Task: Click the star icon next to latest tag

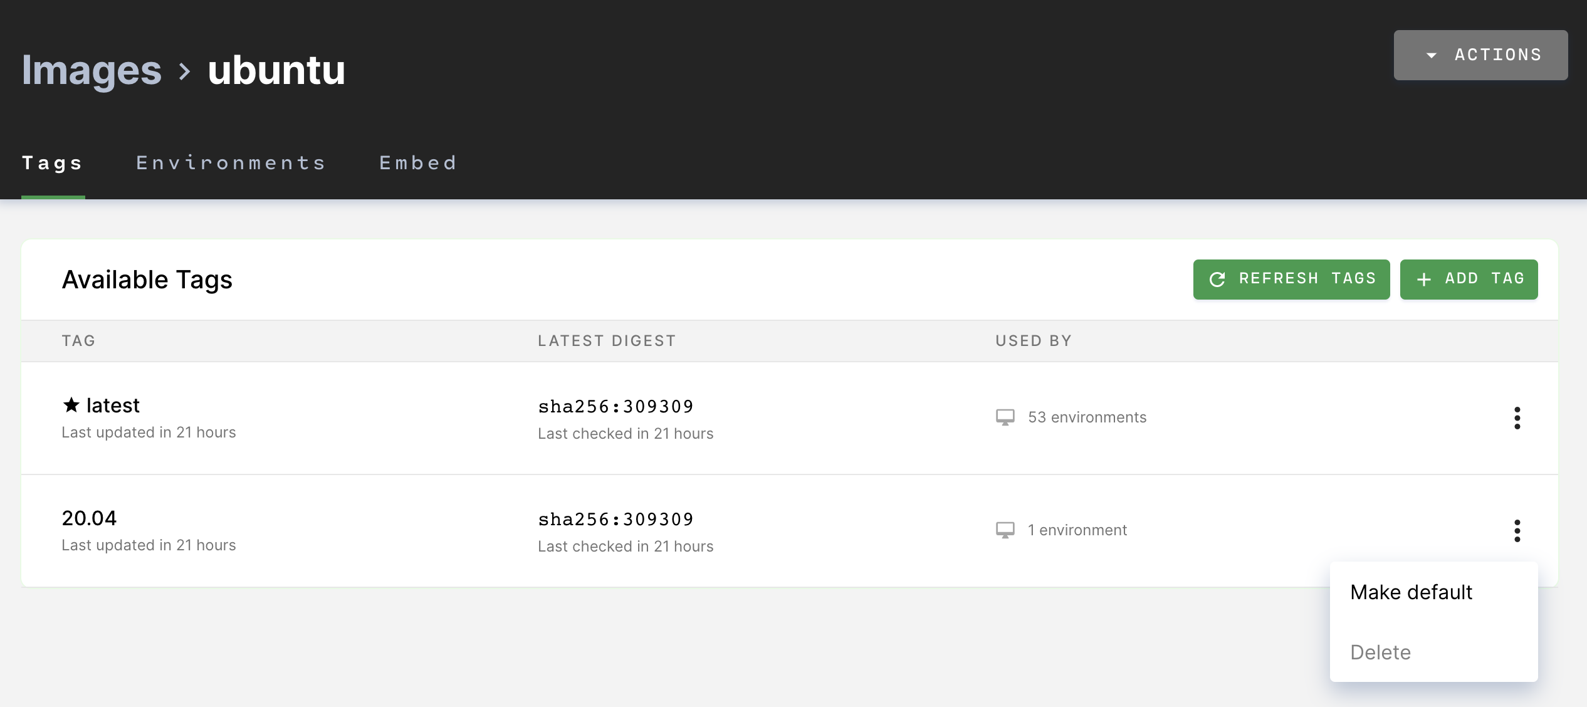Action: 71,404
